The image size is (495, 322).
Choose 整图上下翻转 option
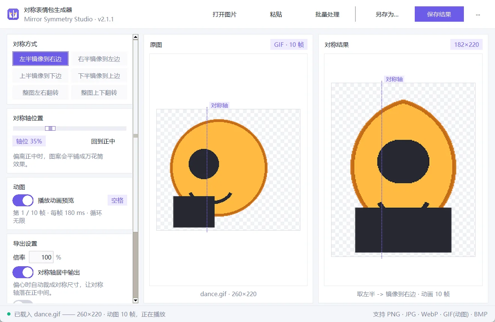pyautogui.click(x=99, y=92)
